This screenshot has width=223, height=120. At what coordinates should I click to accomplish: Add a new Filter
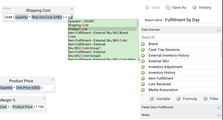211,99
